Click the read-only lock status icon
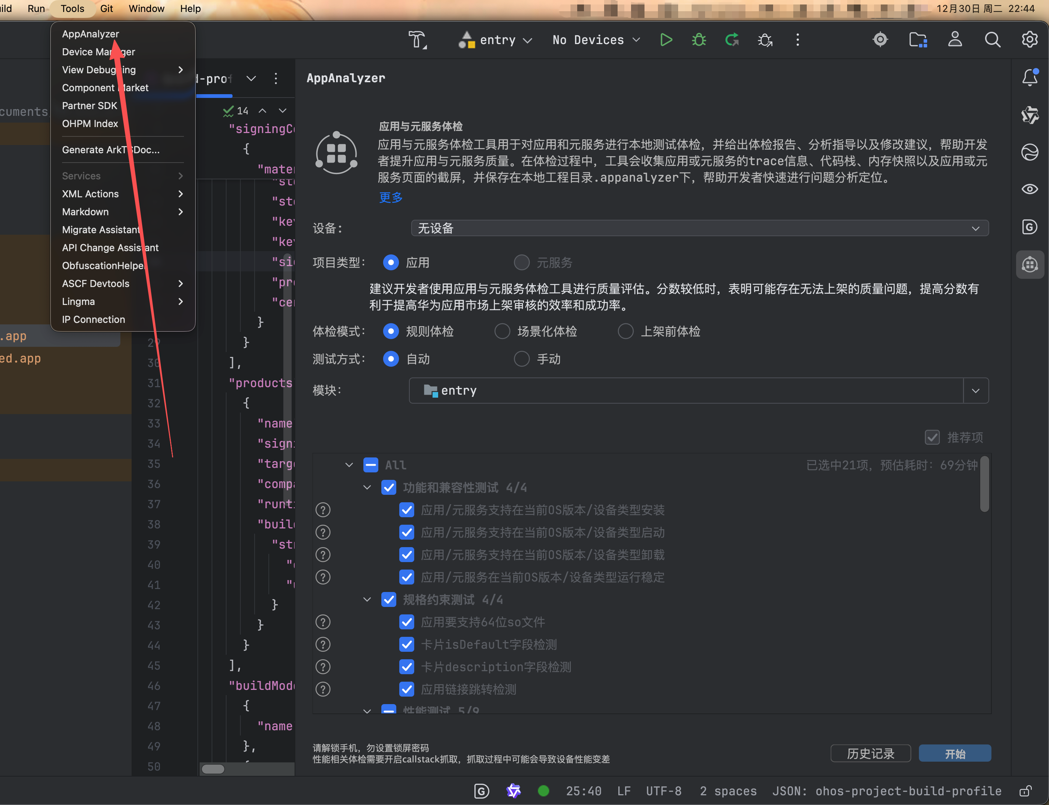 [x=1025, y=791]
